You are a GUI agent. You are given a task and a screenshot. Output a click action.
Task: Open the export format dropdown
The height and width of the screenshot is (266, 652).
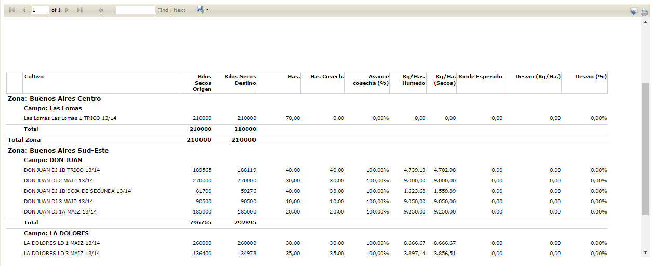[x=203, y=10]
